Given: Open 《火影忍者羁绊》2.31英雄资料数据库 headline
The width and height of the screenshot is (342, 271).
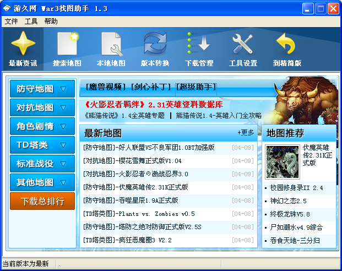Looking at the screenshot, I should (154, 105).
